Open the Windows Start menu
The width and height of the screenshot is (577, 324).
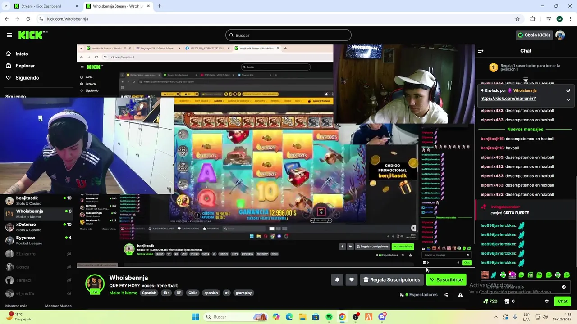click(195, 317)
